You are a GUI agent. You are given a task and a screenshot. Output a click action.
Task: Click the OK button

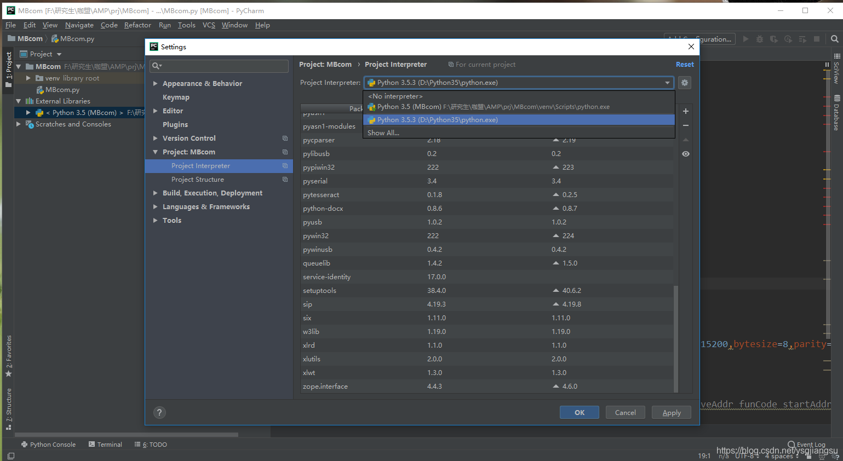tap(580, 413)
